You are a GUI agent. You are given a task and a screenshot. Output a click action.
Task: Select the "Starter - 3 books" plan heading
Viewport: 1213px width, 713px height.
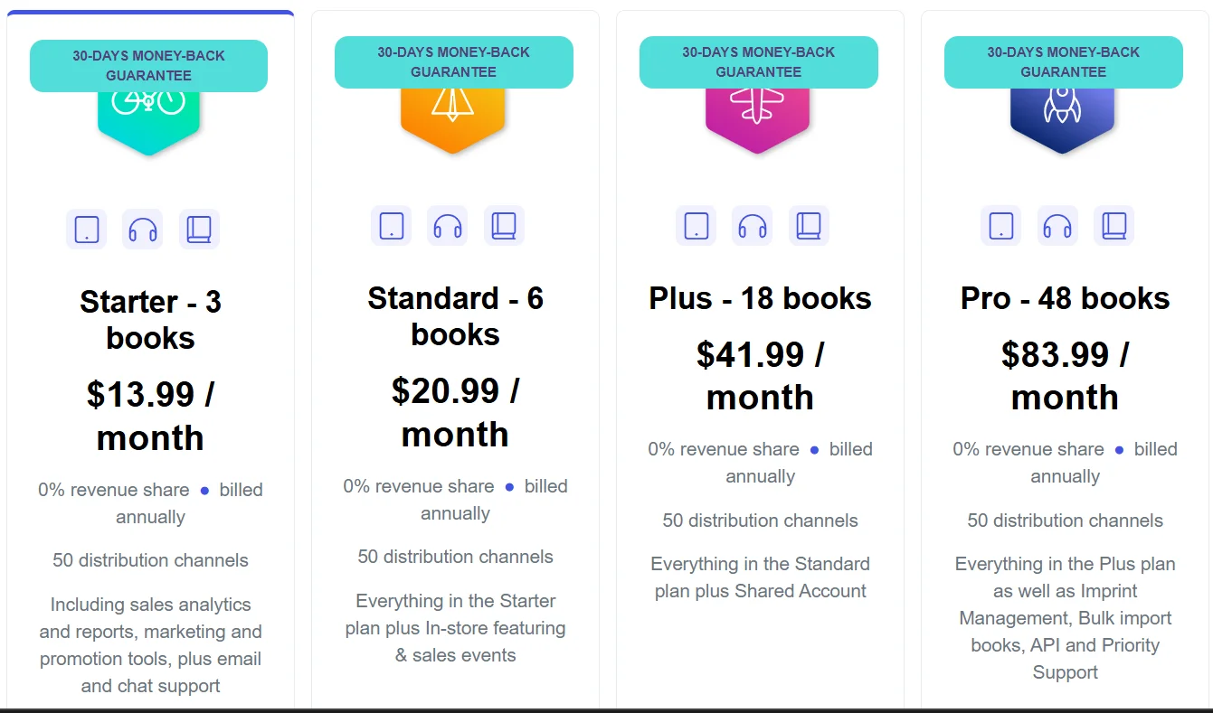150,319
